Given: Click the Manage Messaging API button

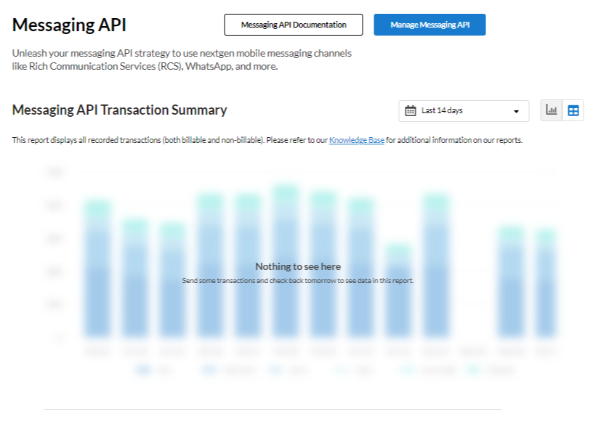Looking at the screenshot, I should (x=429, y=24).
